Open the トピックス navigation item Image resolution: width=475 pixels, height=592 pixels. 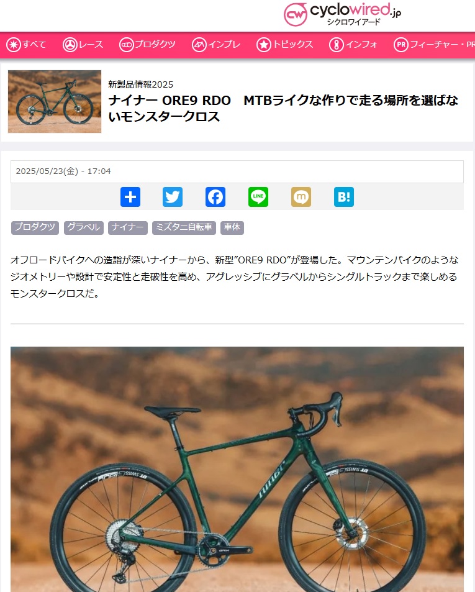click(x=284, y=45)
